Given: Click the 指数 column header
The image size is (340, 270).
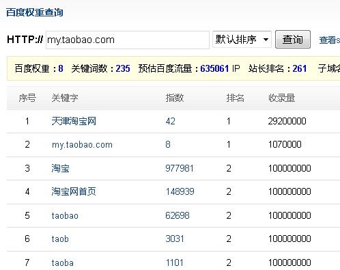Looking at the screenshot, I should click(x=175, y=98).
